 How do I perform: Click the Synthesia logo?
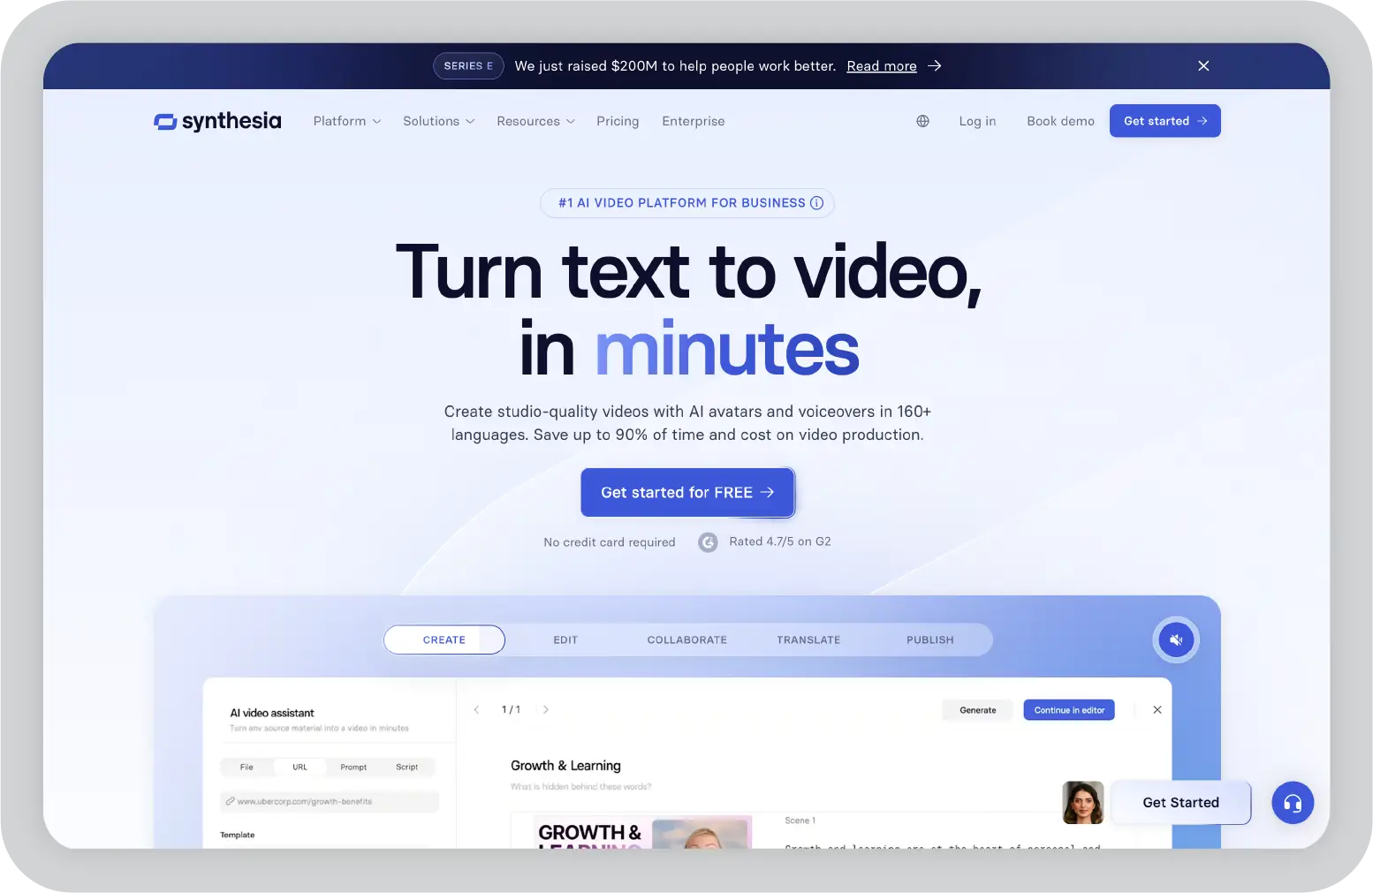click(x=217, y=121)
